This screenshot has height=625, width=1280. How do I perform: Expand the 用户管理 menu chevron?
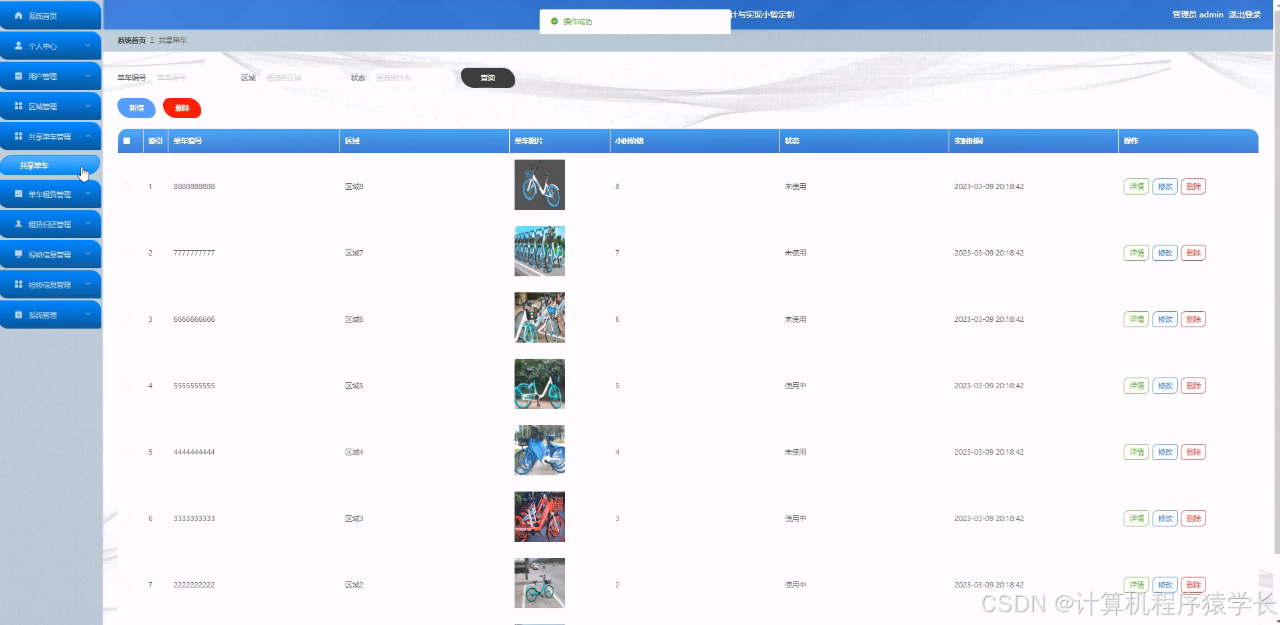[88, 76]
